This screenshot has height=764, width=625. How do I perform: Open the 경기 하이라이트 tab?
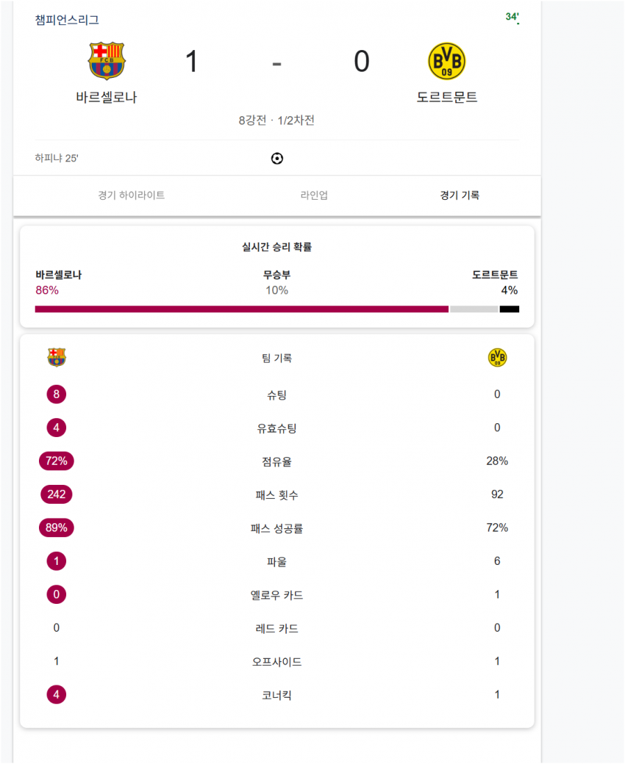[132, 195]
